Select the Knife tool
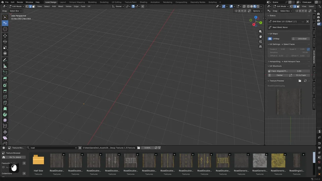Image resolution: width=322 pixels, height=181 pixels. pos(5,103)
